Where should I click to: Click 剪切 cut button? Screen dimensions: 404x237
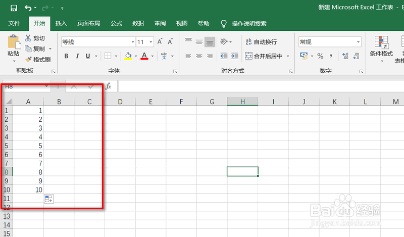35,38
